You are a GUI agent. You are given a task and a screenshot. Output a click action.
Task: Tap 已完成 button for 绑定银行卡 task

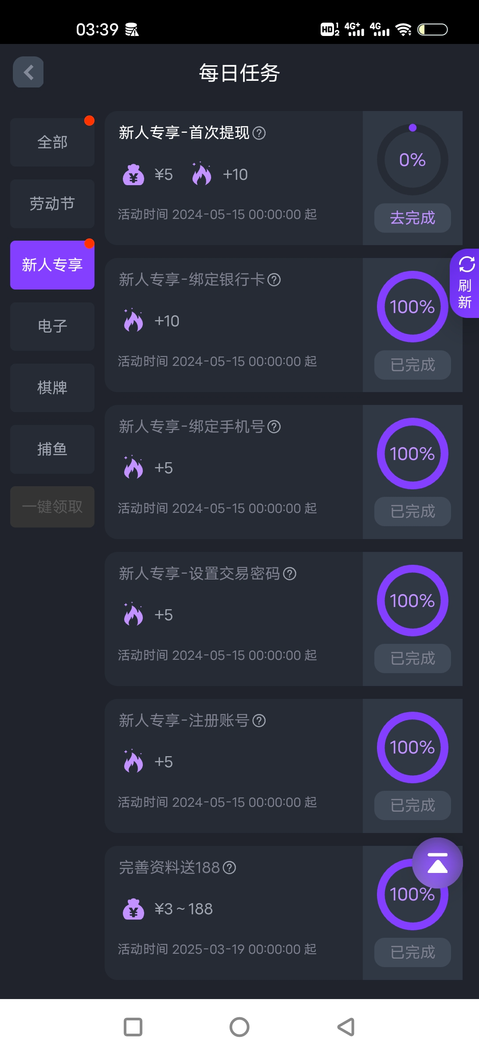coord(412,365)
